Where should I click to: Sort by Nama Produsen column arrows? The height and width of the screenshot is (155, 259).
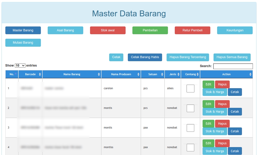138,74
